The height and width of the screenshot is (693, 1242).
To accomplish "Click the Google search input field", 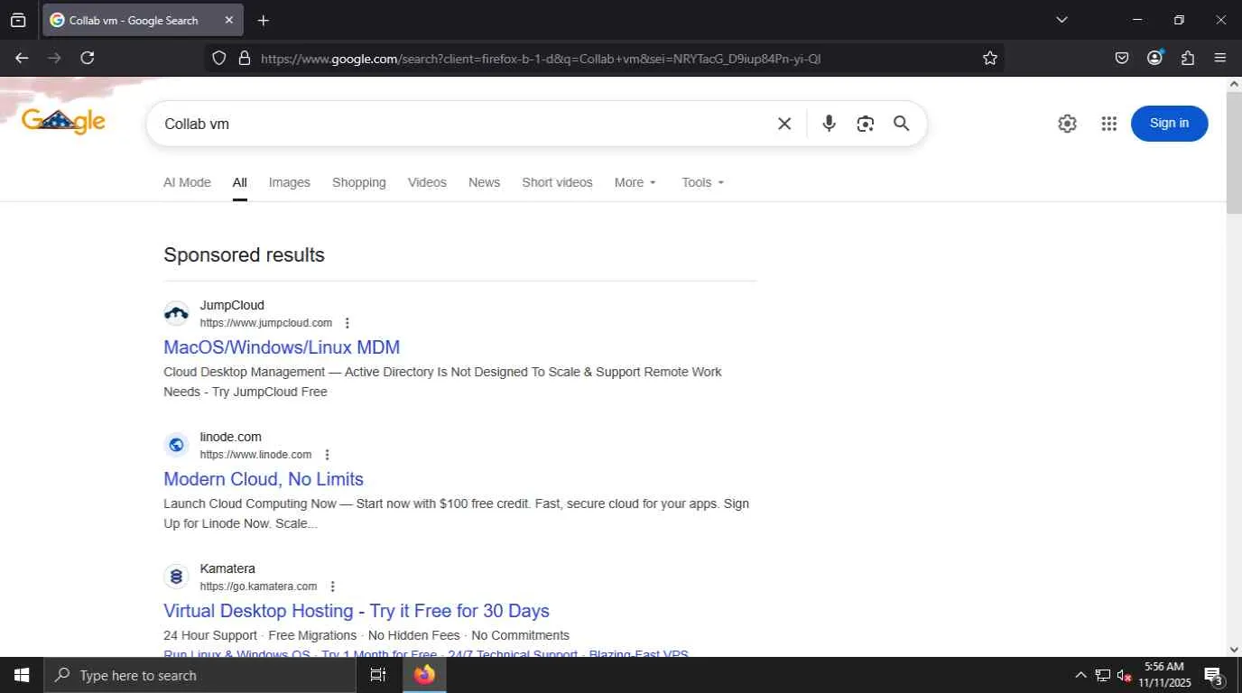I will tap(465, 124).
